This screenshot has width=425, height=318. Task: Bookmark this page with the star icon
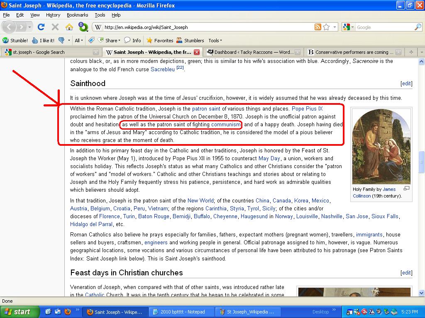pos(326,27)
